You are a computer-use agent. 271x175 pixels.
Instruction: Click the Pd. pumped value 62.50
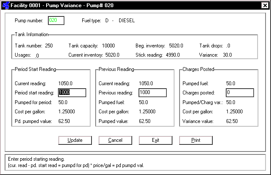[65, 121]
